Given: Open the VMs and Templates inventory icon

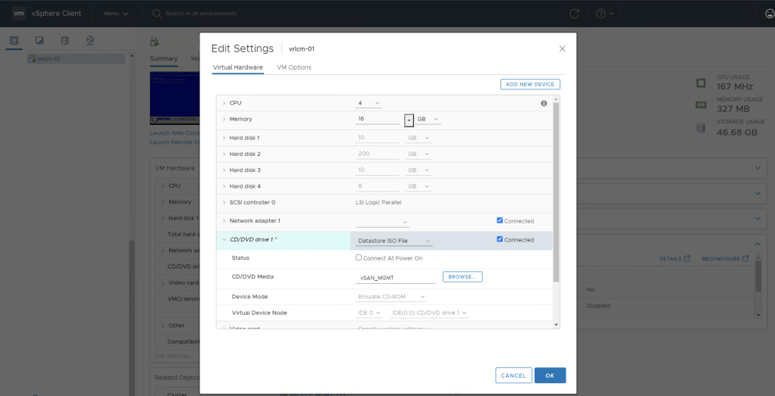Looking at the screenshot, I should pos(39,40).
